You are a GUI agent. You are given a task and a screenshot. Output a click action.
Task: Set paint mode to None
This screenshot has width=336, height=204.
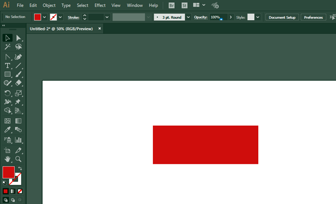point(20,191)
